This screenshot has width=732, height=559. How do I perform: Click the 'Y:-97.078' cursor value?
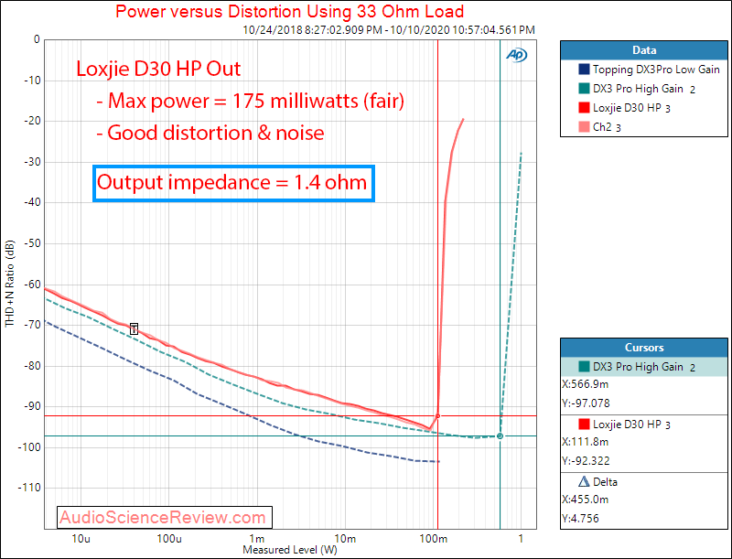point(586,403)
